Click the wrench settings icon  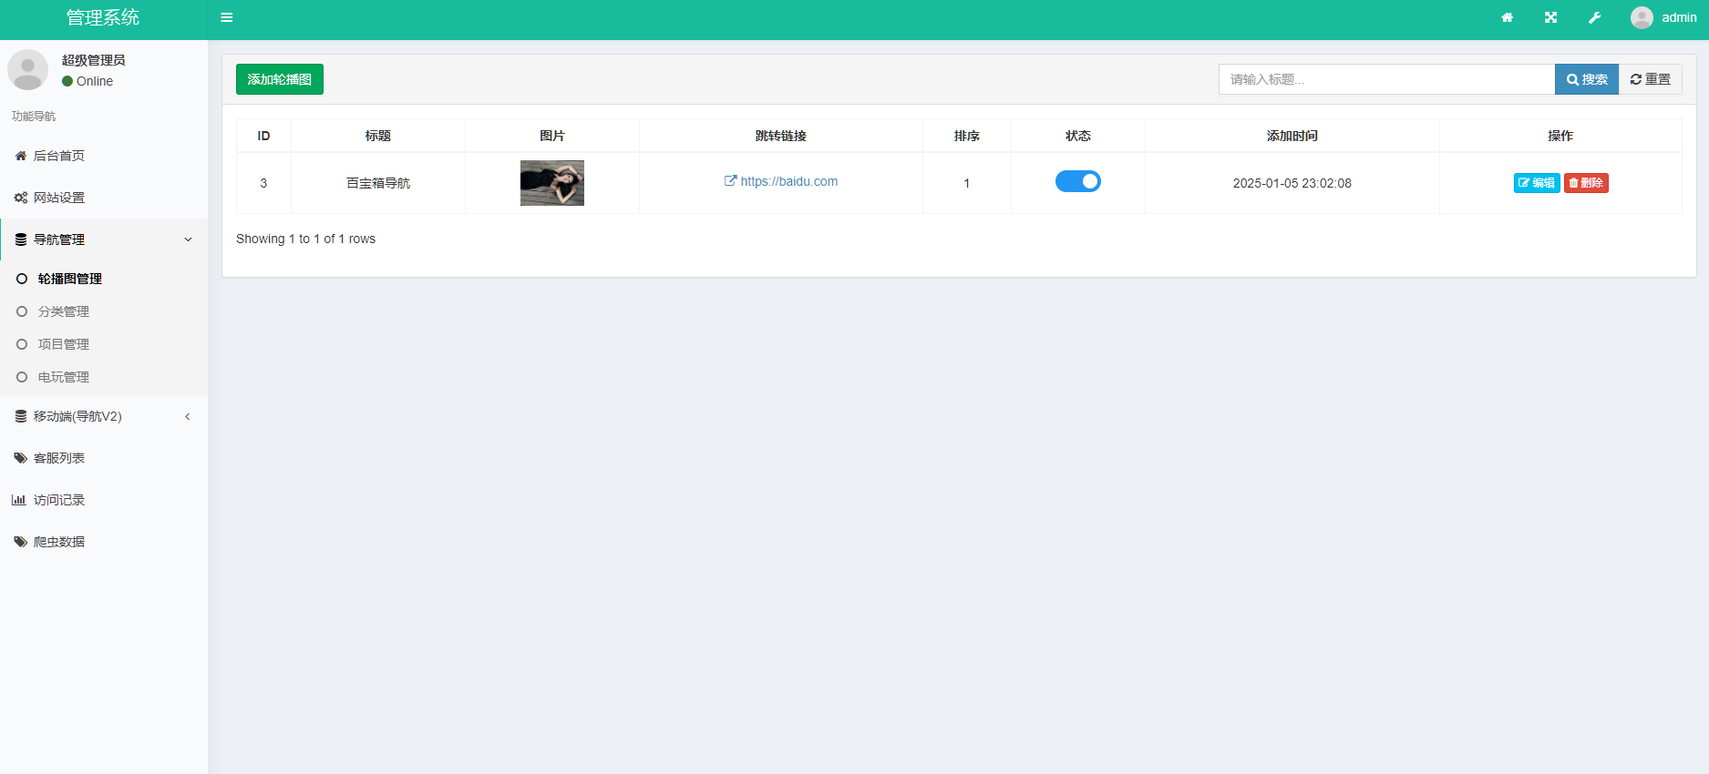click(x=1594, y=17)
